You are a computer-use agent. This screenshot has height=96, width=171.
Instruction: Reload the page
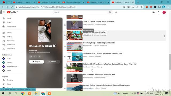(x=11, y=7)
